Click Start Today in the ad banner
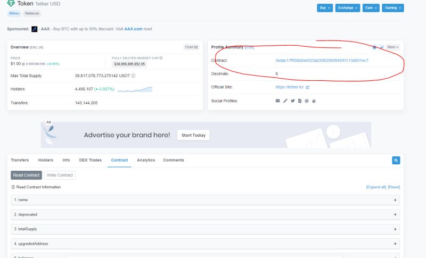The height and width of the screenshot is (258, 426). pyautogui.click(x=193, y=135)
